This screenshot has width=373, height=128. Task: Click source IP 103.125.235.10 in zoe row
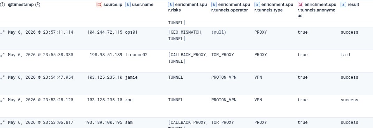click(x=105, y=100)
